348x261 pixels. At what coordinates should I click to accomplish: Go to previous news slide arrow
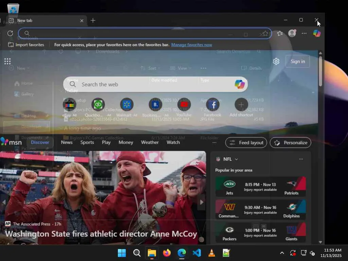point(4,202)
